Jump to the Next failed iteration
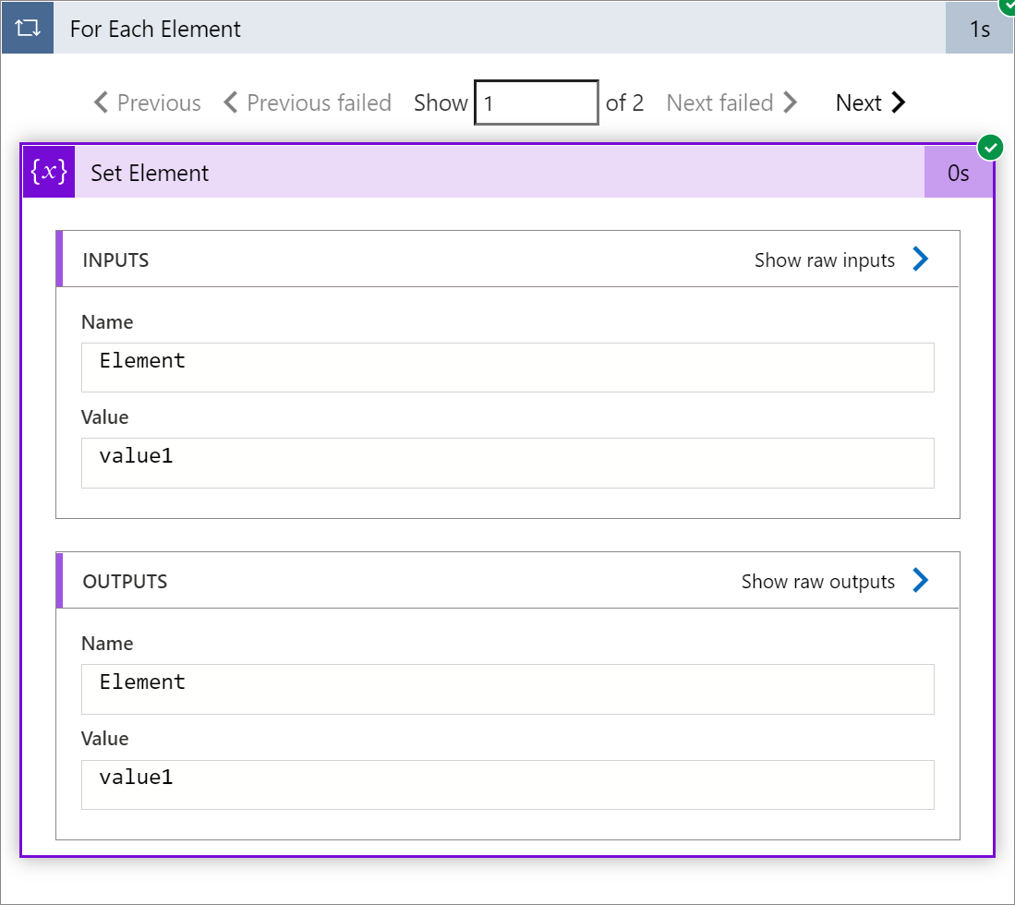The width and height of the screenshot is (1015, 905). coord(719,103)
